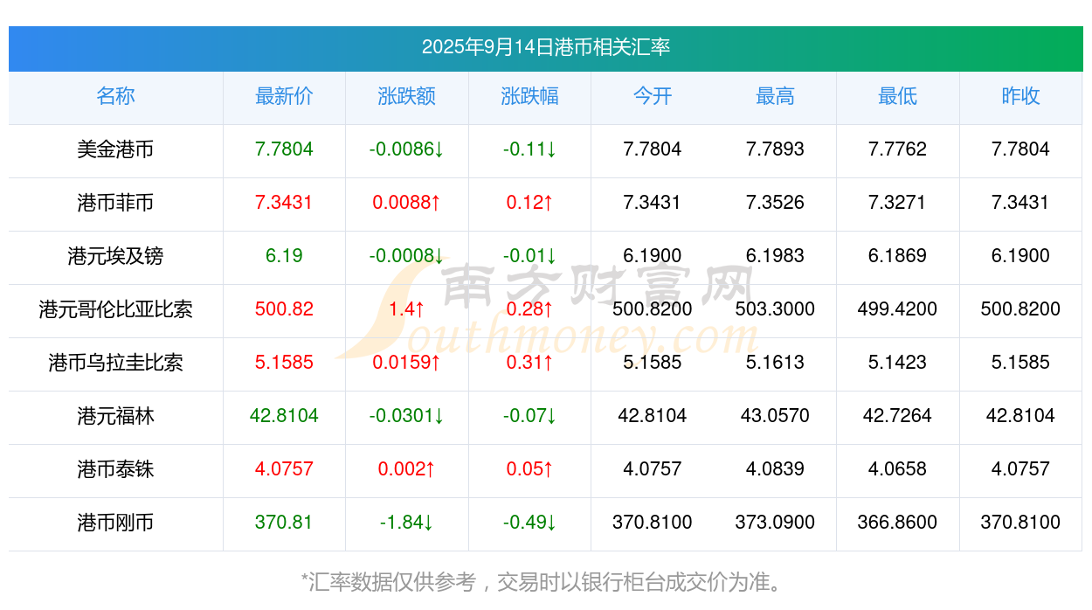
Task: Click the high value 7.3526
Action: (775, 203)
